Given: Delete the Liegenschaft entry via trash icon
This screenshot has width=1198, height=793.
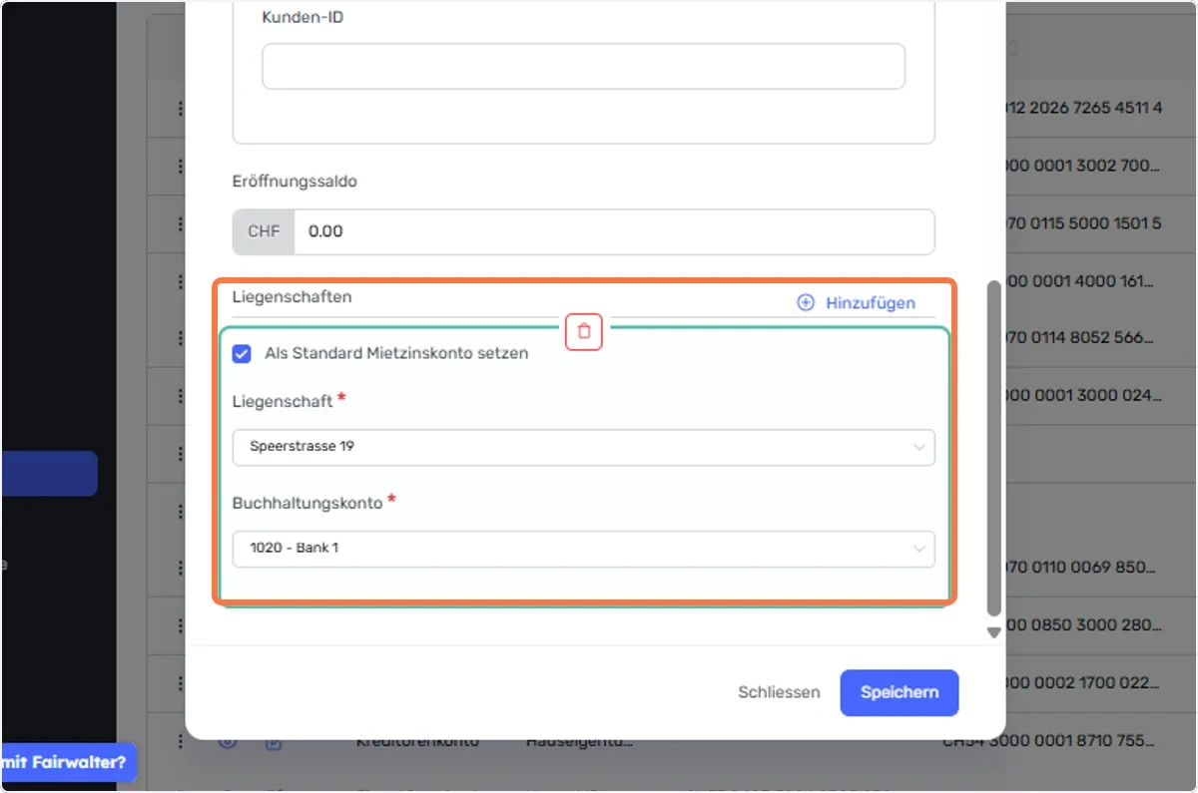Looking at the screenshot, I should pyautogui.click(x=584, y=332).
